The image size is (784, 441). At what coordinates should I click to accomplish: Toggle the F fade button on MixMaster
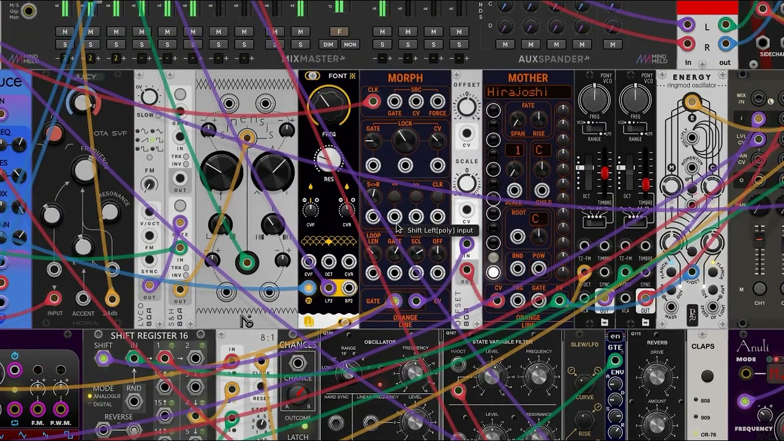click(339, 32)
